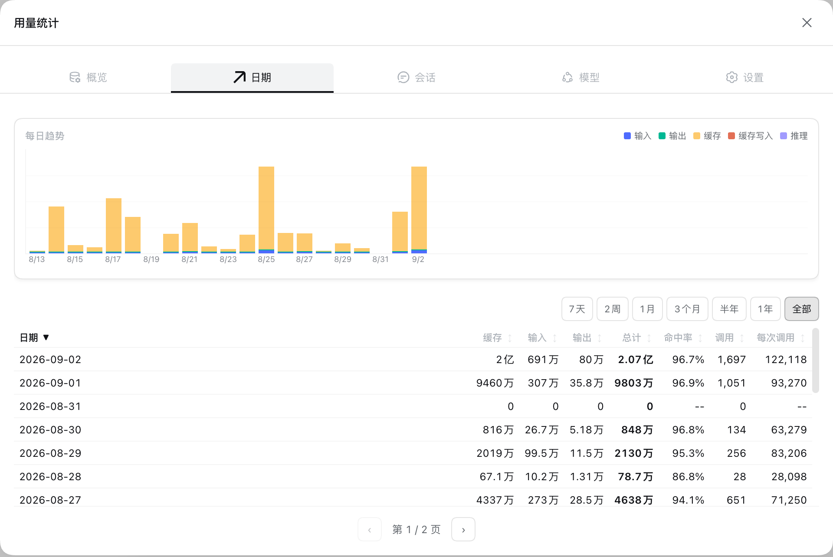Toggle the 缓存写入 legend swatch
833x557 pixels.
click(x=731, y=136)
